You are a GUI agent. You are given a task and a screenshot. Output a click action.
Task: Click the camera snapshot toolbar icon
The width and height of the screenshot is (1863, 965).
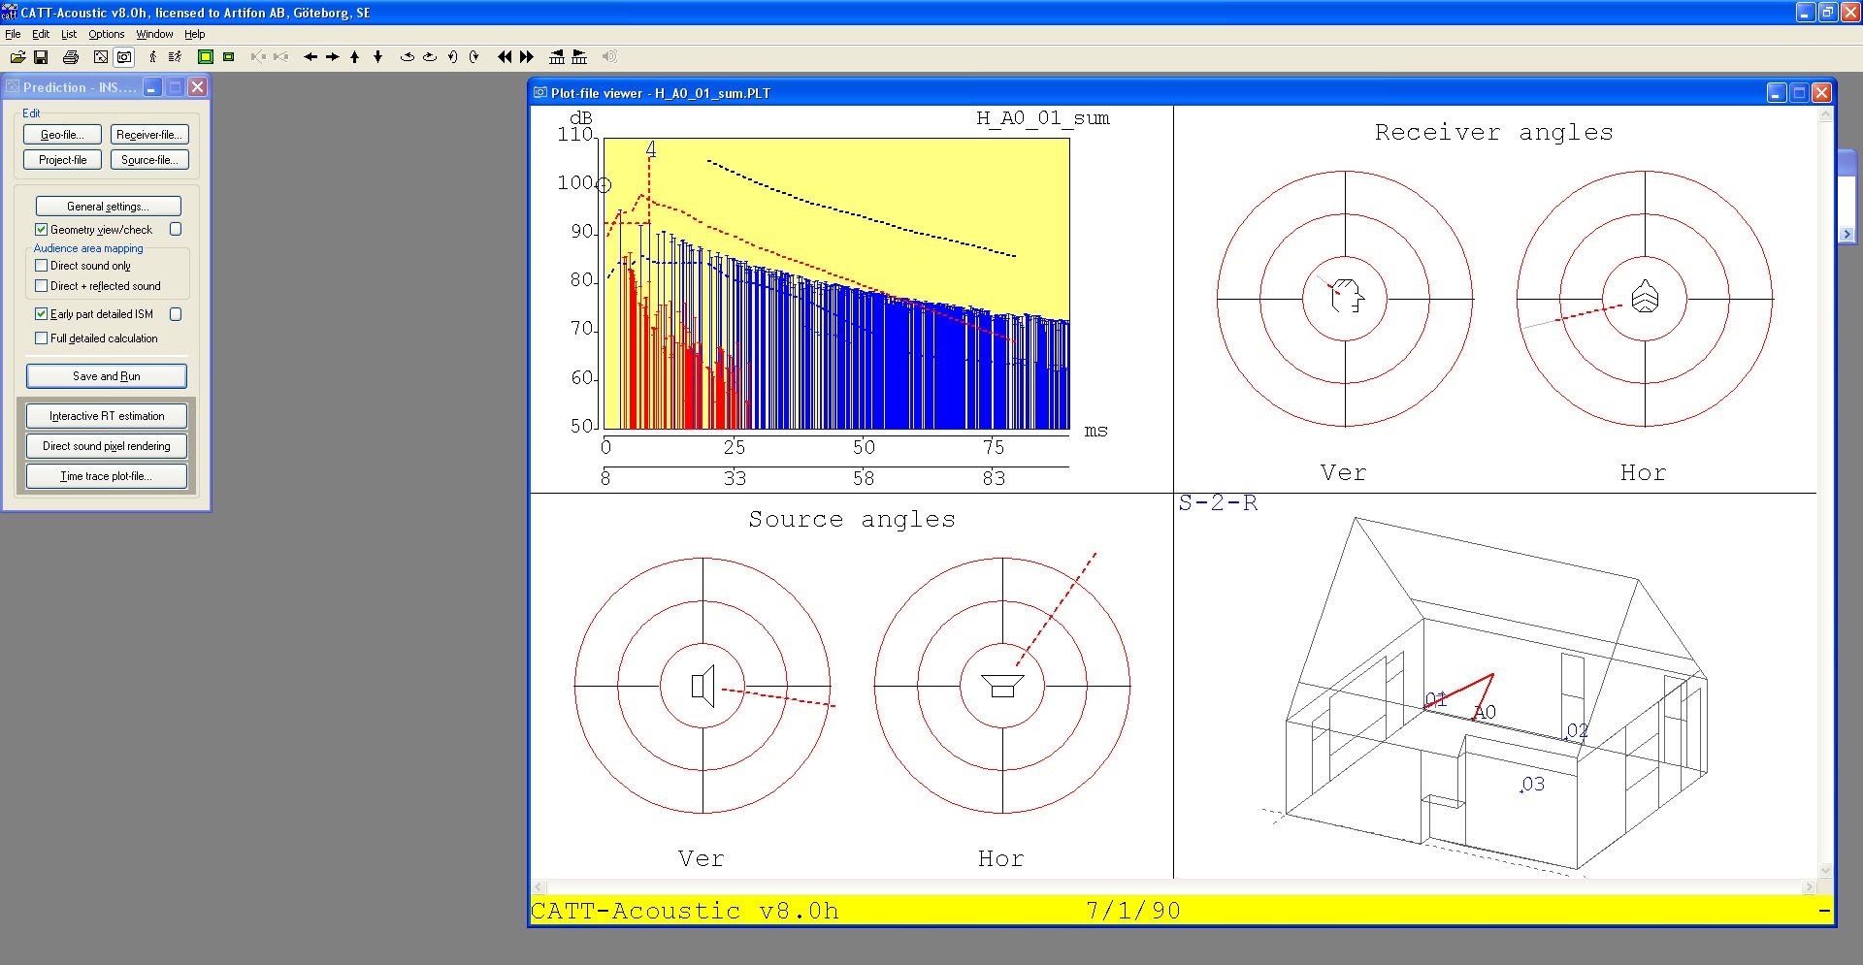pyautogui.click(x=124, y=57)
